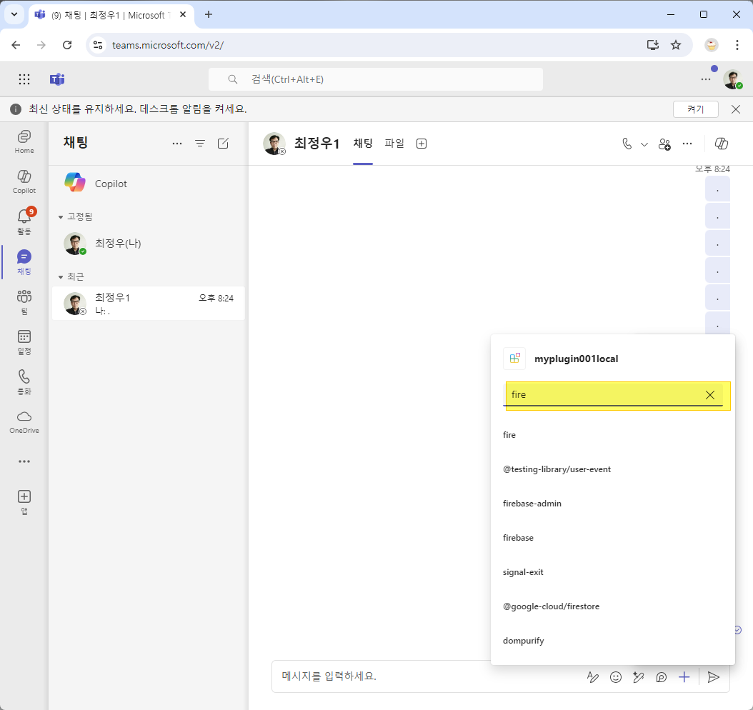View site information in address bar
This screenshot has width=753, height=710.
point(98,45)
